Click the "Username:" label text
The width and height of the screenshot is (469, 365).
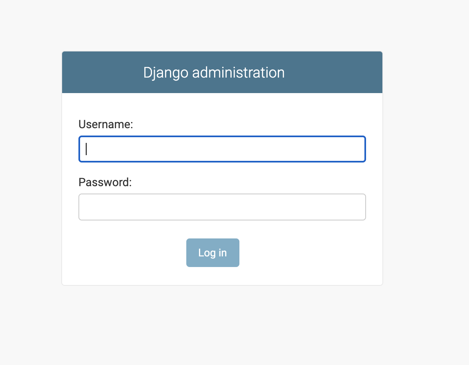click(105, 124)
